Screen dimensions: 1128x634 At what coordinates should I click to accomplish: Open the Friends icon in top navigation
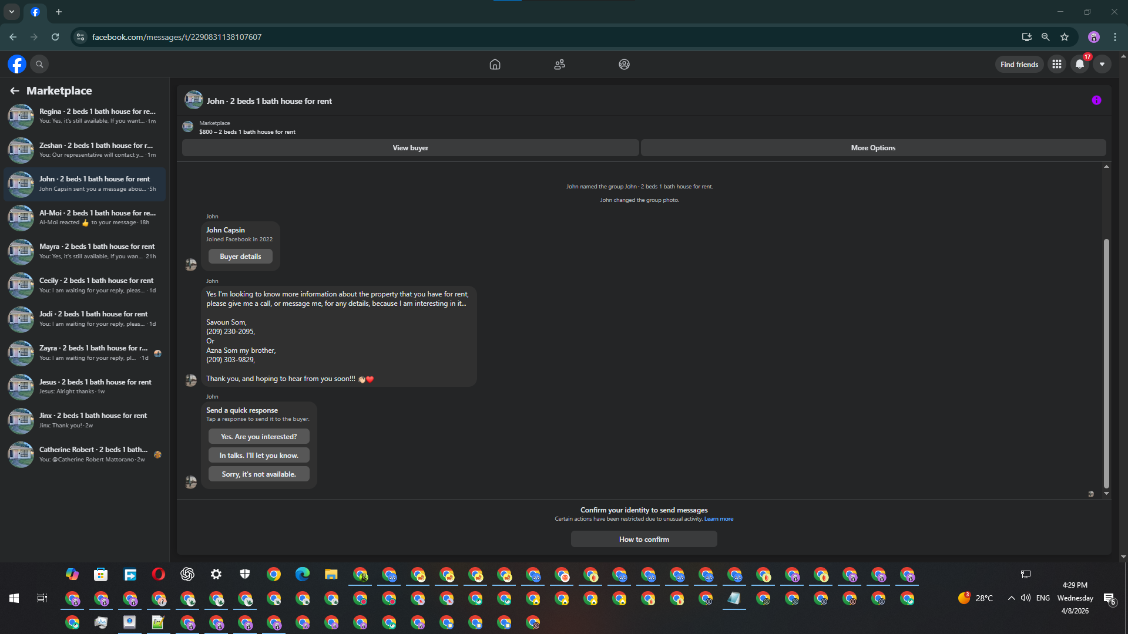click(559, 64)
